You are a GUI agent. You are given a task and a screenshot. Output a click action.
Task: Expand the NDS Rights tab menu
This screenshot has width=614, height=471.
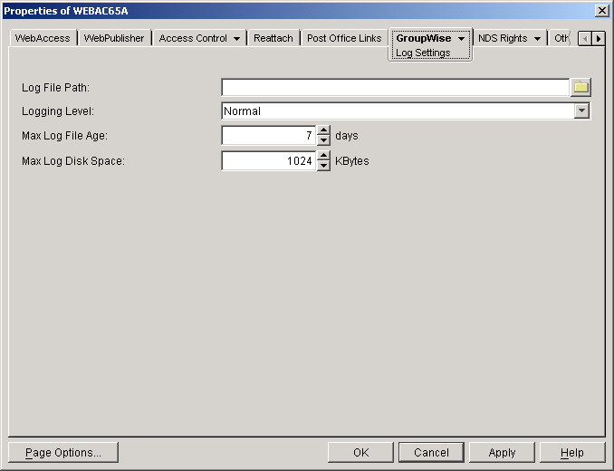(x=537, y=39)
